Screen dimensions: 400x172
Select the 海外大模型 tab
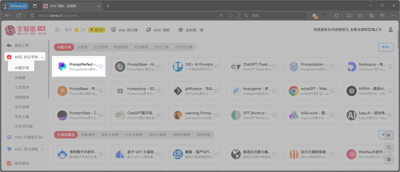(x=110, y=135)
